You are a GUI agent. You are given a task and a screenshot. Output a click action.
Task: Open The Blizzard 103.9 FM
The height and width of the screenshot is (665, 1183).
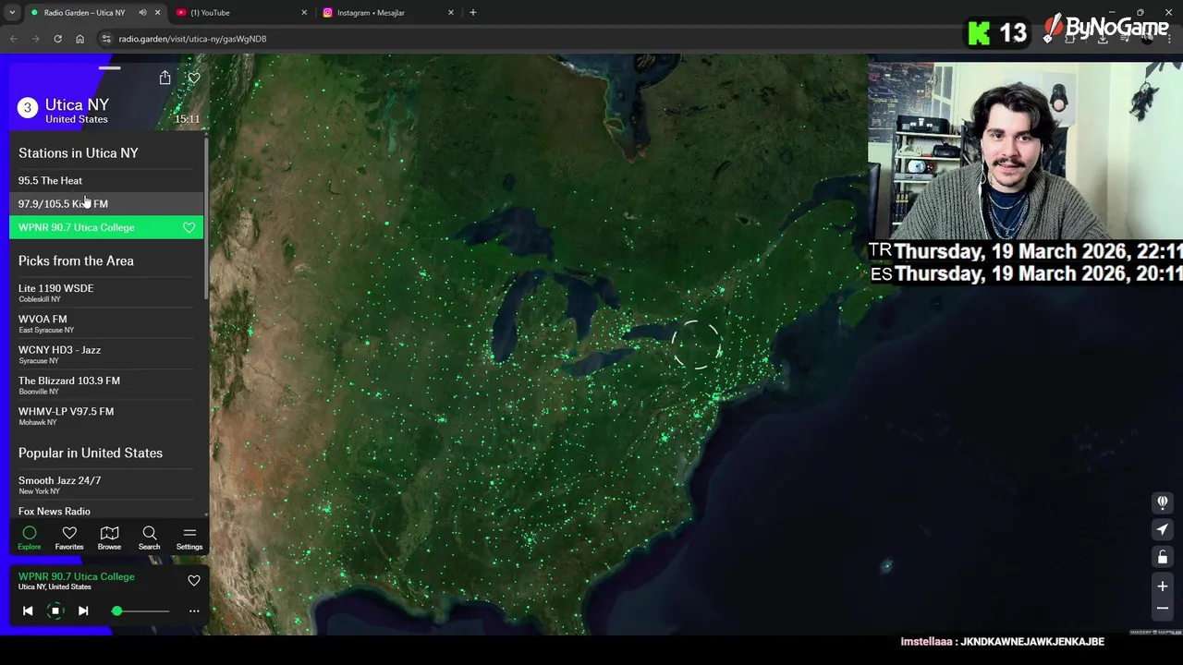click(x=106, y=385)
